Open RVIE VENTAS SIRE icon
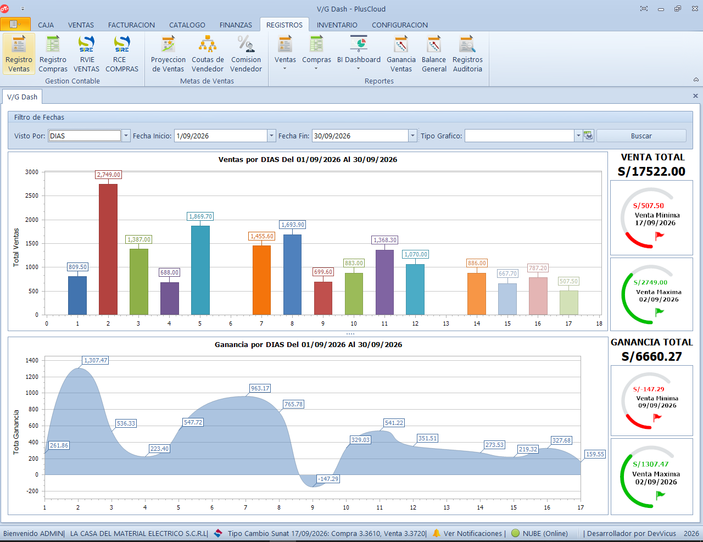The image size is (703, 542). point(87,54)
